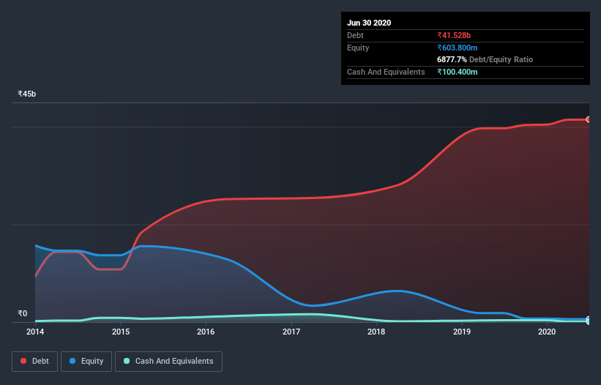
Task: Click the 2019 x-axis label
Action: [462, 332]
